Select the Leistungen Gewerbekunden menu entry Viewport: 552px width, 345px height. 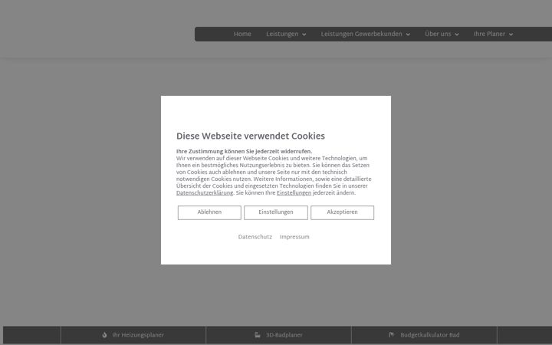[361, 34]
